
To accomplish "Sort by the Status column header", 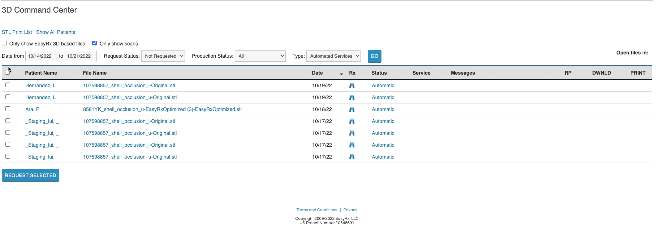I will pos(379,73).
